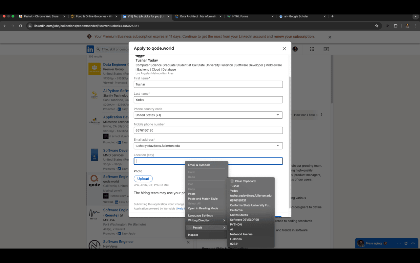
Task: Click into the Mobile phone number field
Action: (208, 131)
